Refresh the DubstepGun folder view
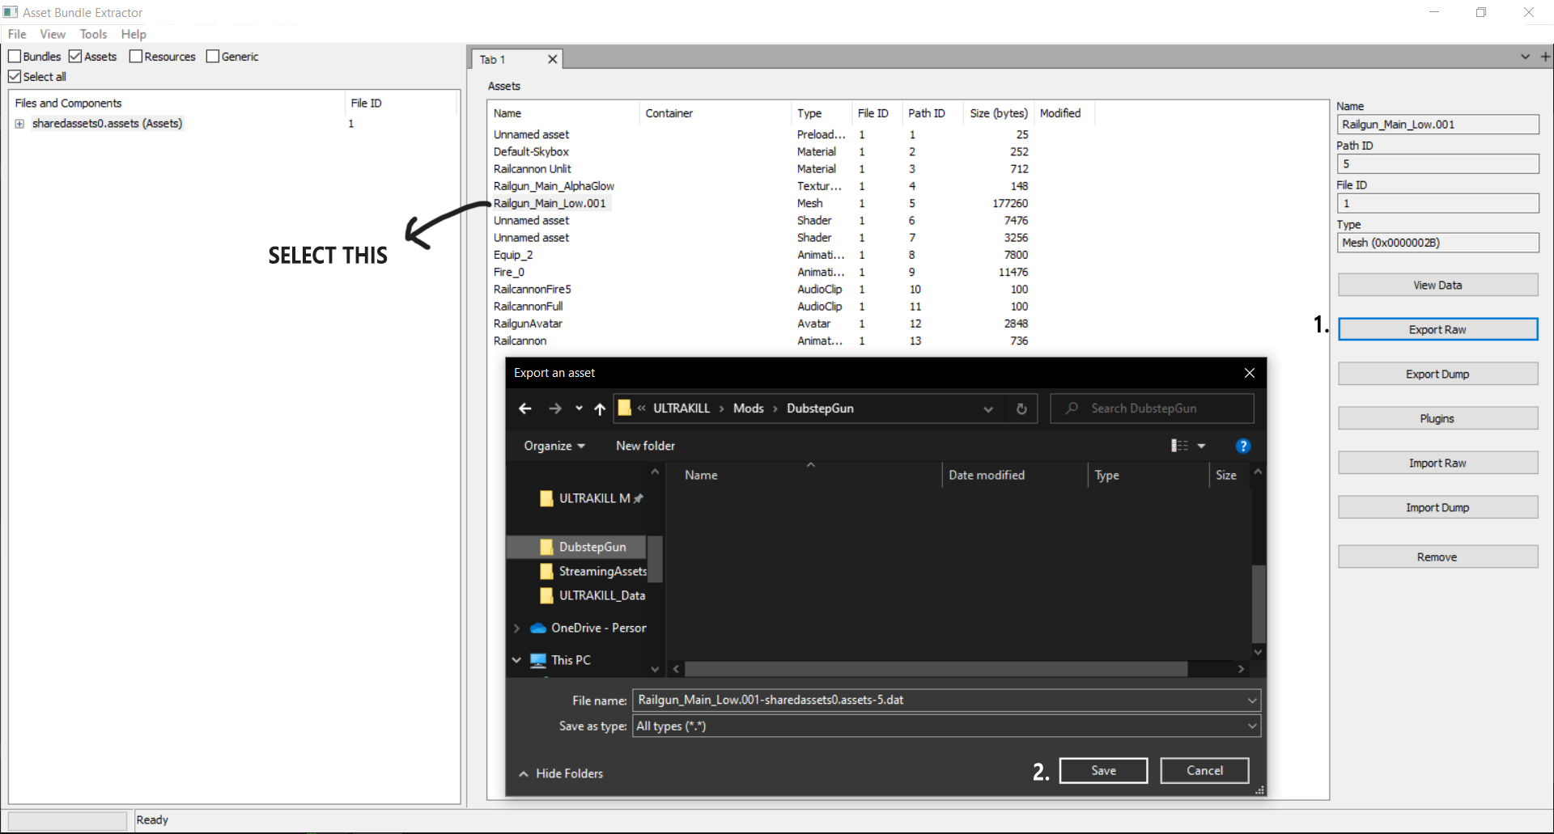 1021,409
